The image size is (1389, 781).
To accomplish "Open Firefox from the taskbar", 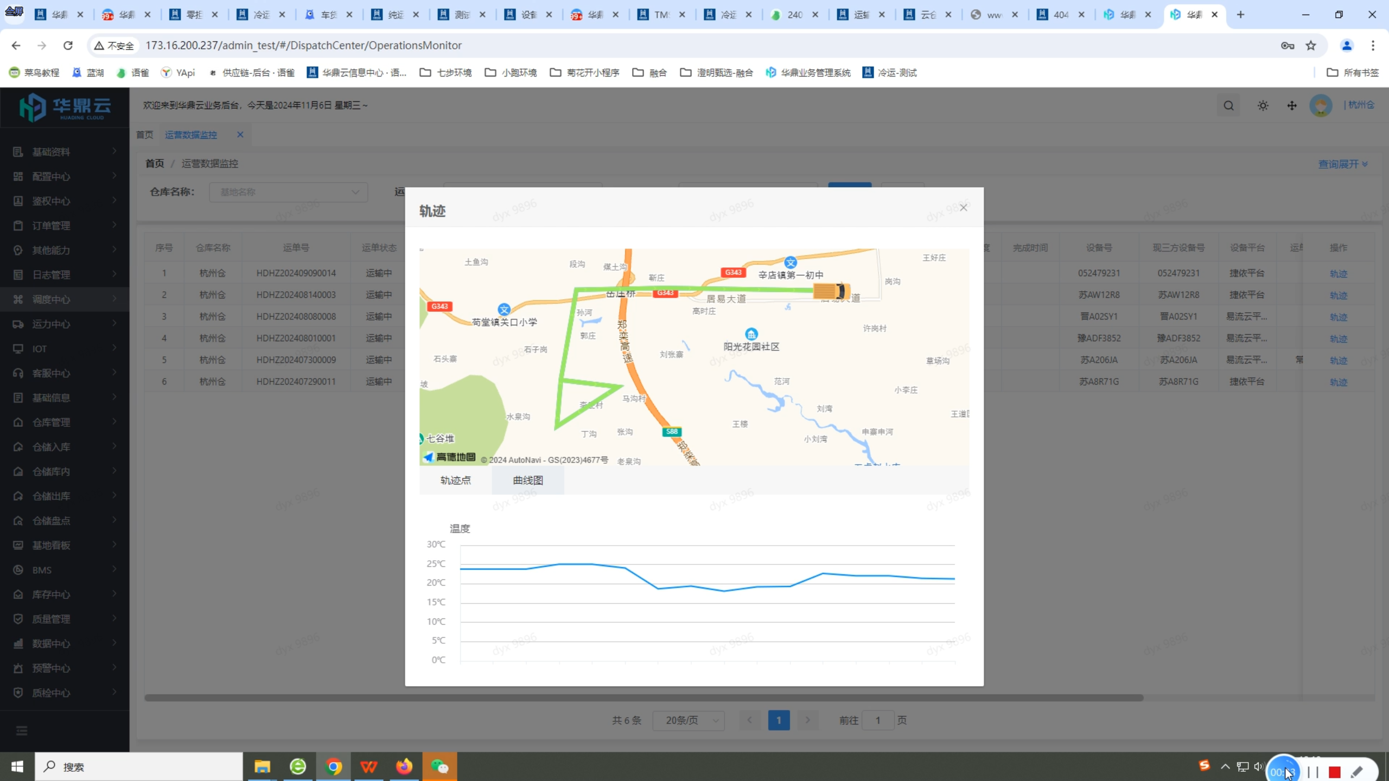I will pos(404,766).
